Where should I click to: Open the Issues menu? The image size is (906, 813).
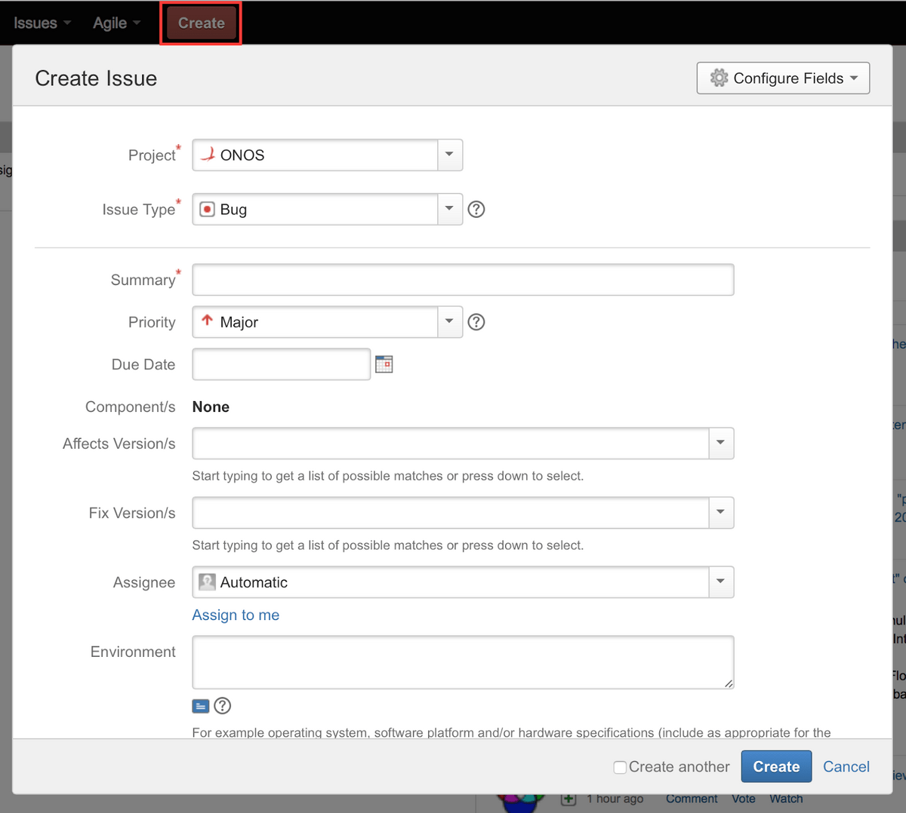[36, 22]
